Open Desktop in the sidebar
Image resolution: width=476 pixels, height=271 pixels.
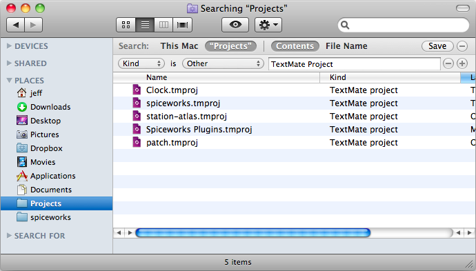39,121
